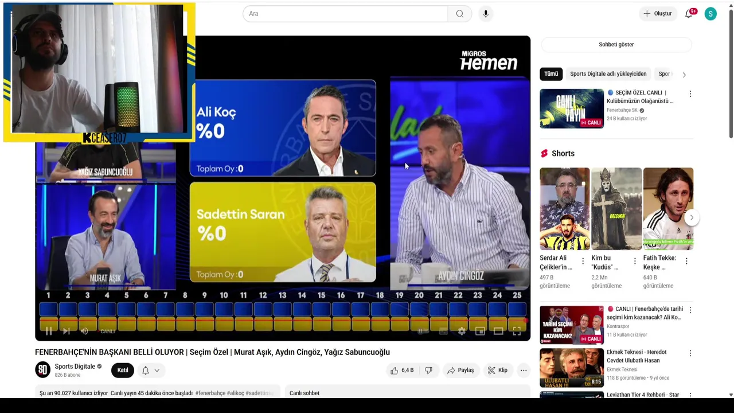Enter fullscreen mode
This screenshot has height=413, width=734.
click(517, 331)
